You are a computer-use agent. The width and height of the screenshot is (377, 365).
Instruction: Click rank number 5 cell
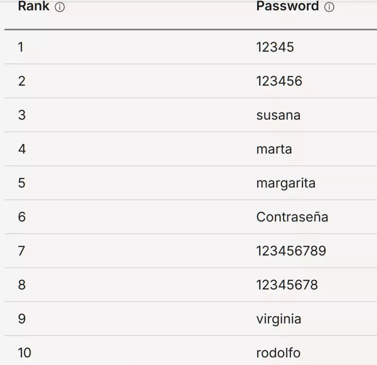tap(22, 183)
